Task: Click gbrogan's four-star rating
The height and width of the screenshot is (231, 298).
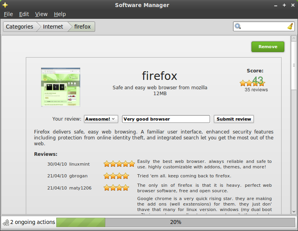Action: click(x=116, y=176)
